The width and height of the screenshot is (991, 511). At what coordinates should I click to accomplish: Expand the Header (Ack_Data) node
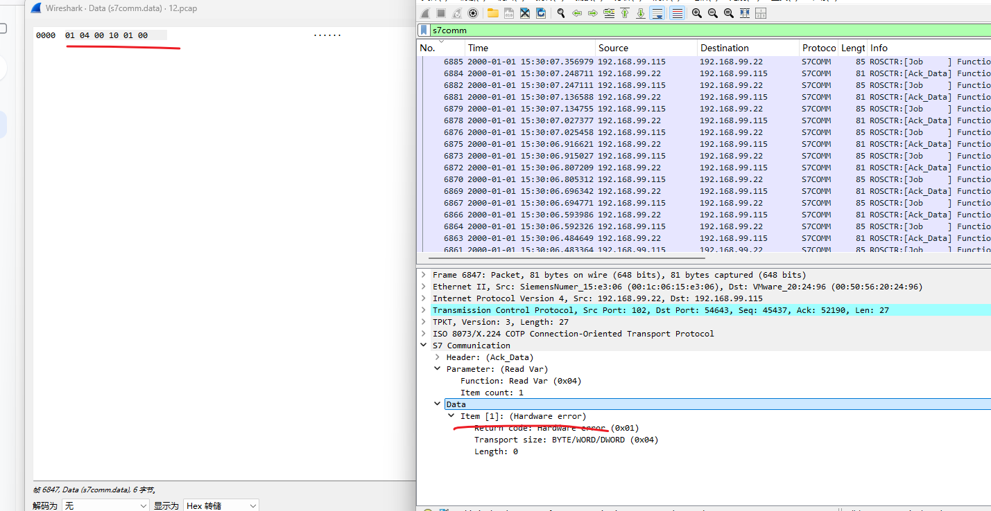(x=438, y=357)
